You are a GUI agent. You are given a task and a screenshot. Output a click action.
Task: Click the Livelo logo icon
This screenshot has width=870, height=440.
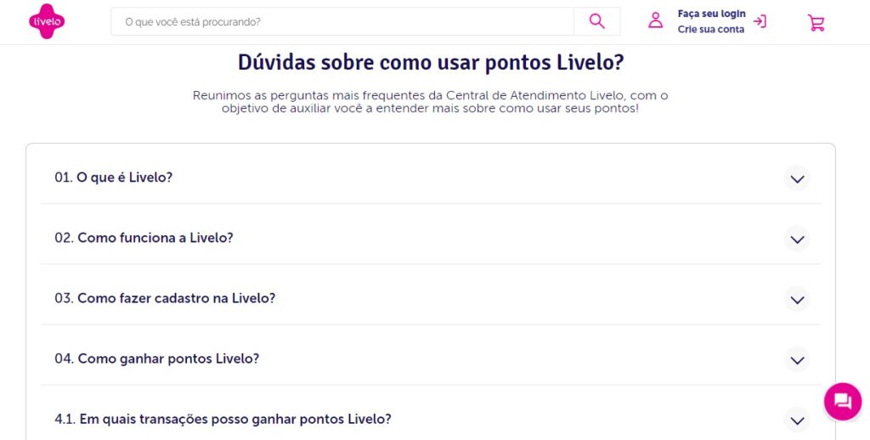(x=46, y=21)
